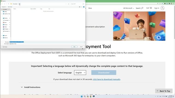Click the Back To Top button

(164, 91)
